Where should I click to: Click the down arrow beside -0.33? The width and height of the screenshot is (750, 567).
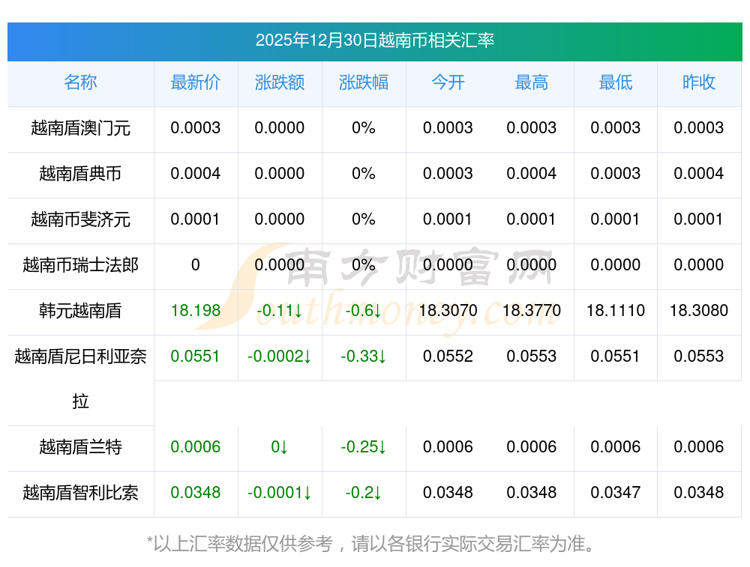point(382,357)
